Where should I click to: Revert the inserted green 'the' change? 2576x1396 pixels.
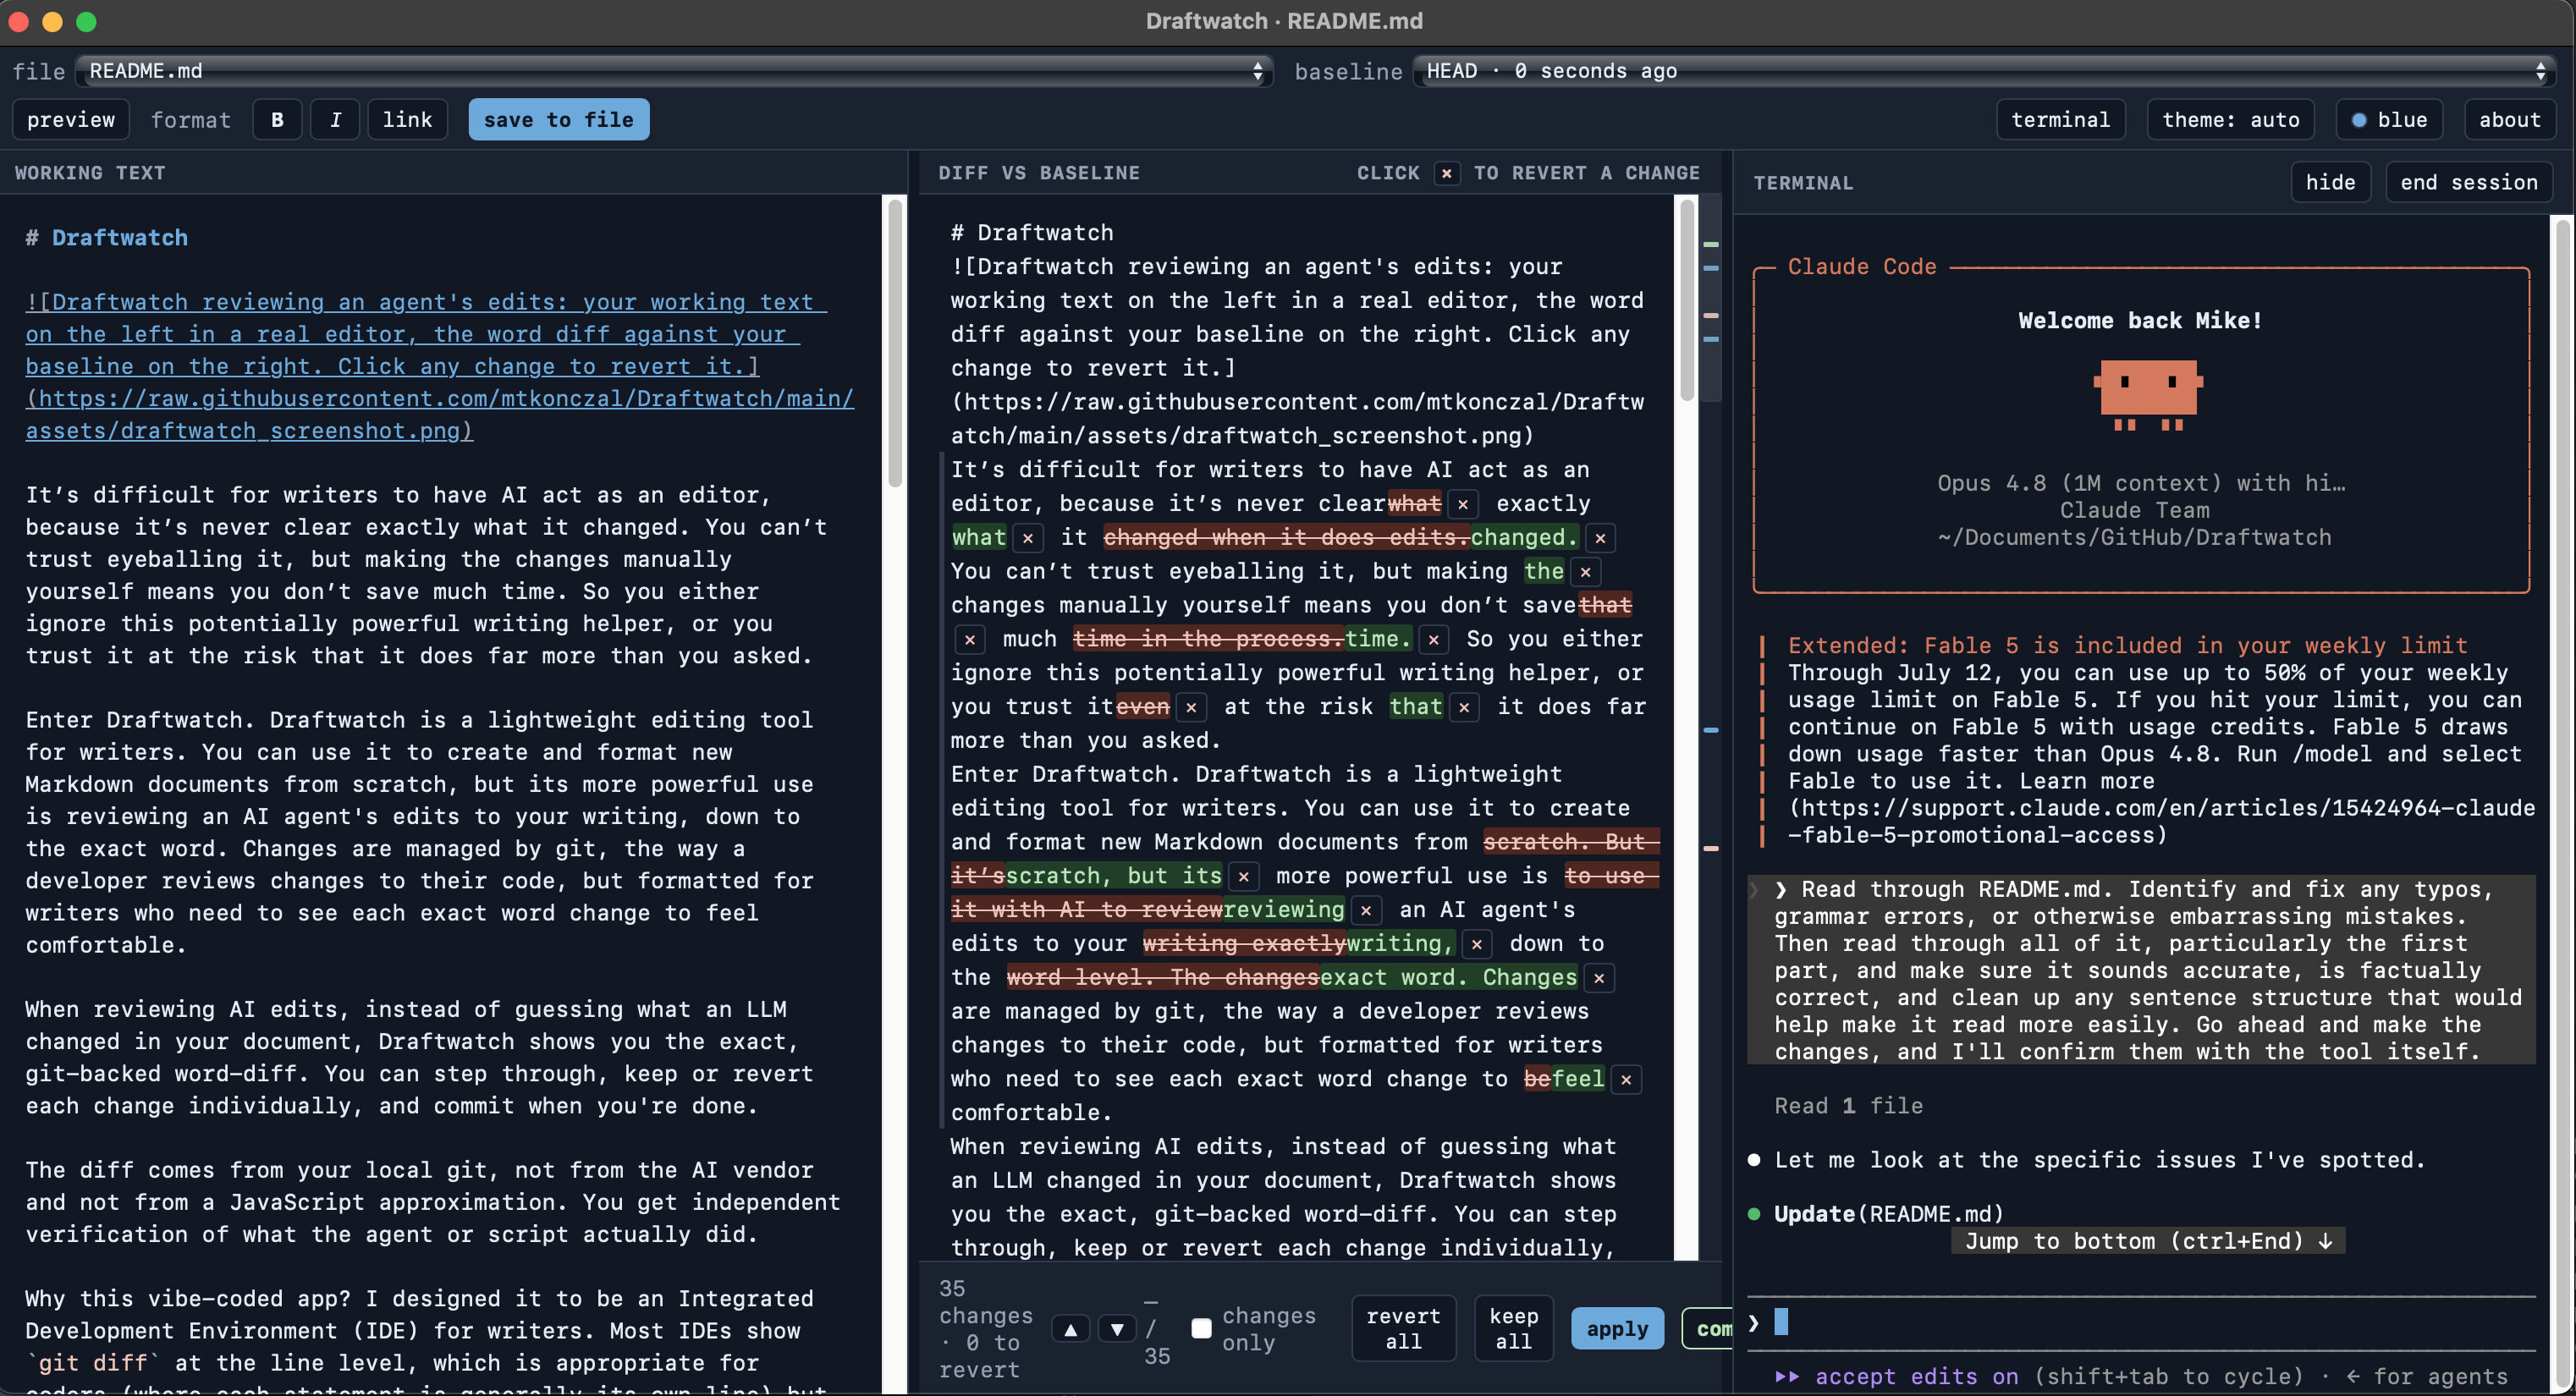pyautogui.click(x=1585, y=572)
